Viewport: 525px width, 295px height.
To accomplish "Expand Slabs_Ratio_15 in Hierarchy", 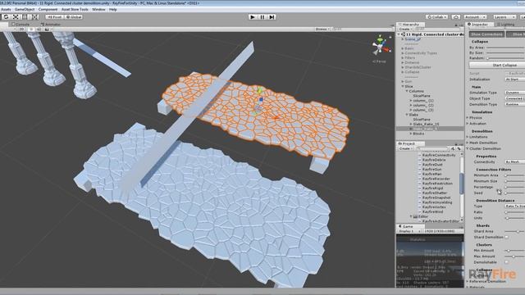I will tap(411, 124).
